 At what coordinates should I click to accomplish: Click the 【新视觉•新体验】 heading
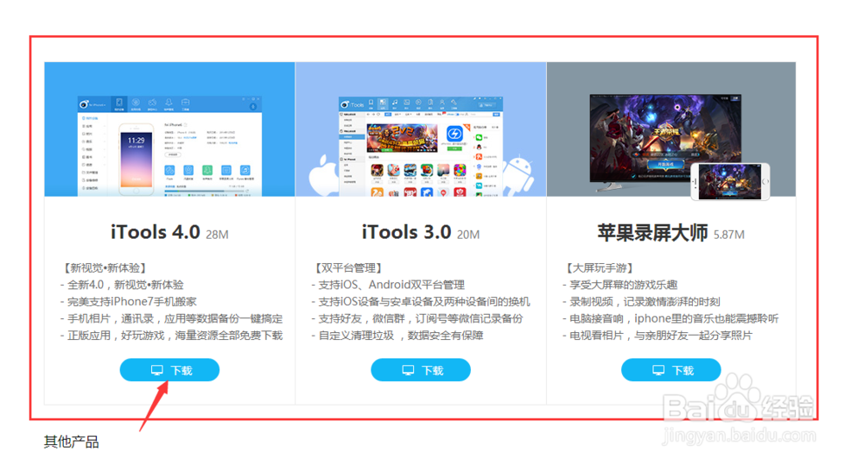(105, 268)
